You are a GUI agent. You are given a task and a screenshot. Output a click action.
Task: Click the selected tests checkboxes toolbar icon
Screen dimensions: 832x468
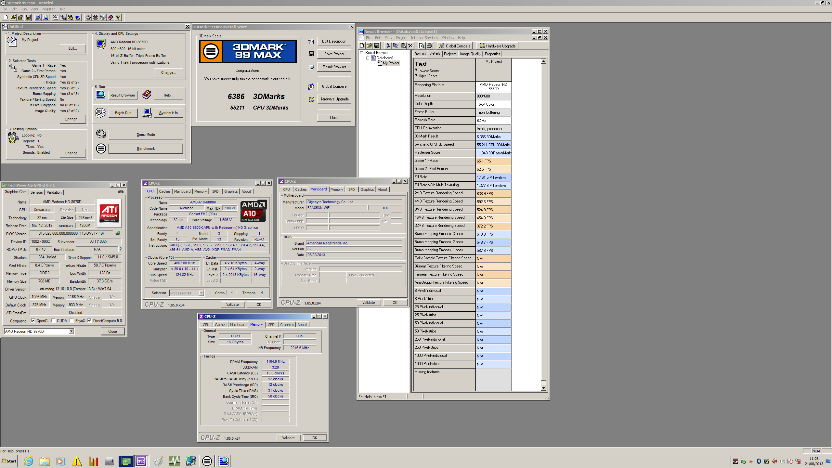coord(63,17)
